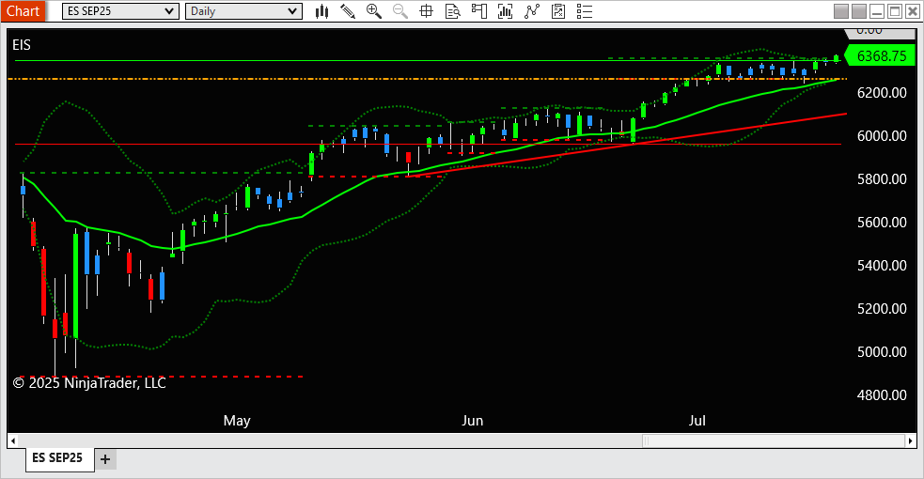This screenshot has width=924, height=479.
Task: Add a new chart tab
Action: tap(105, 459)
